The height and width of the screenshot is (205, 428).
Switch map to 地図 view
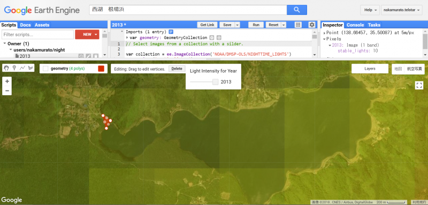point(398,69)
